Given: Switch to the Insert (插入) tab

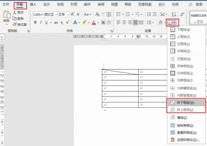Looking at the screenshot, I should (x=33, y=4).
